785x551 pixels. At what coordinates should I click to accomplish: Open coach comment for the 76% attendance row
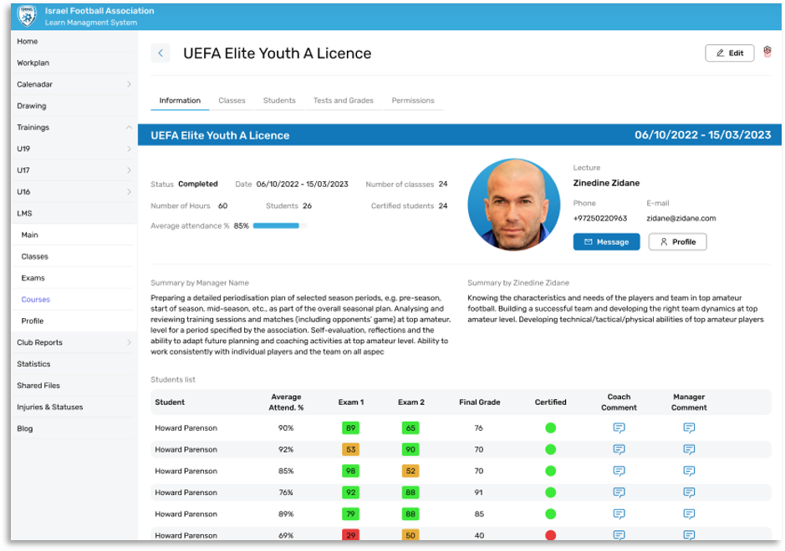[619, 493]
